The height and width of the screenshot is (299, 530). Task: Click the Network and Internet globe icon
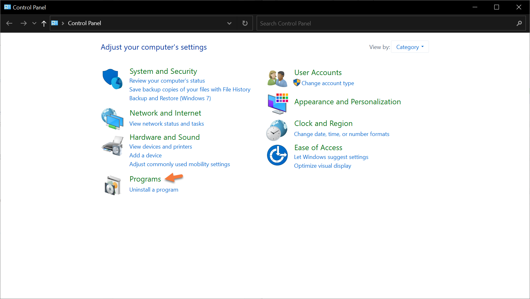click(x=112, y=119)
